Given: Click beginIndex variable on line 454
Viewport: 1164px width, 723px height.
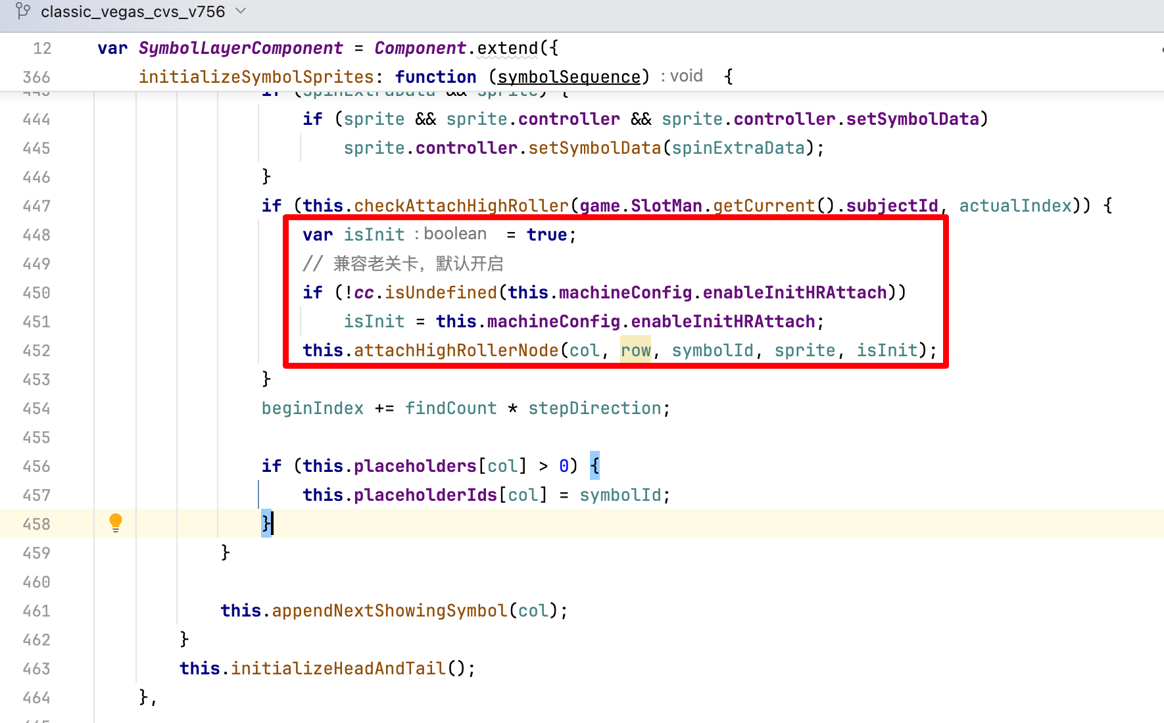Looking at the screenshot, I should [x=312, y=408].
